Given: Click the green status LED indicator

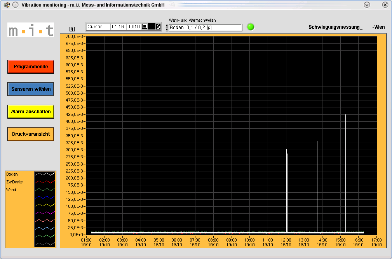Looking at the screenshot, I should 251,27.
